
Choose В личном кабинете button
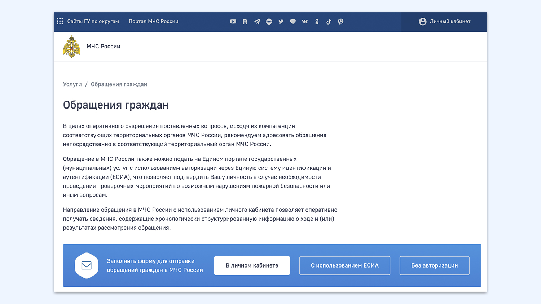tap(252, 265)
